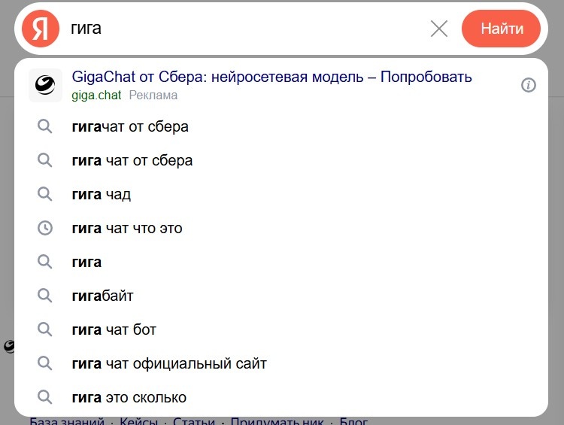Click magnifier icon beside гига чат бот

(45, 329)
